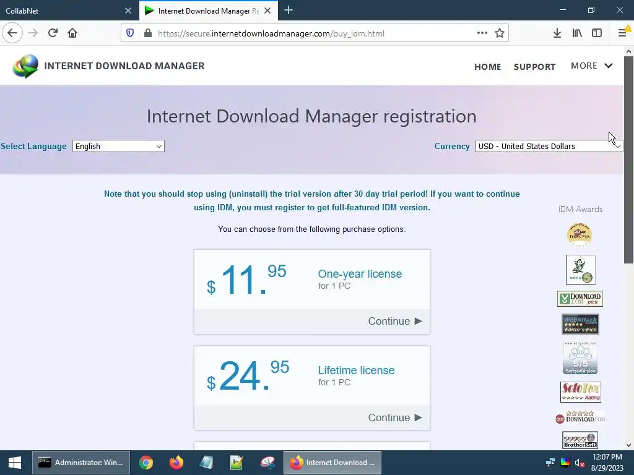This screenshot has height=475, width=634.
Task: View site security lock information
Action: tap(148, 33)
